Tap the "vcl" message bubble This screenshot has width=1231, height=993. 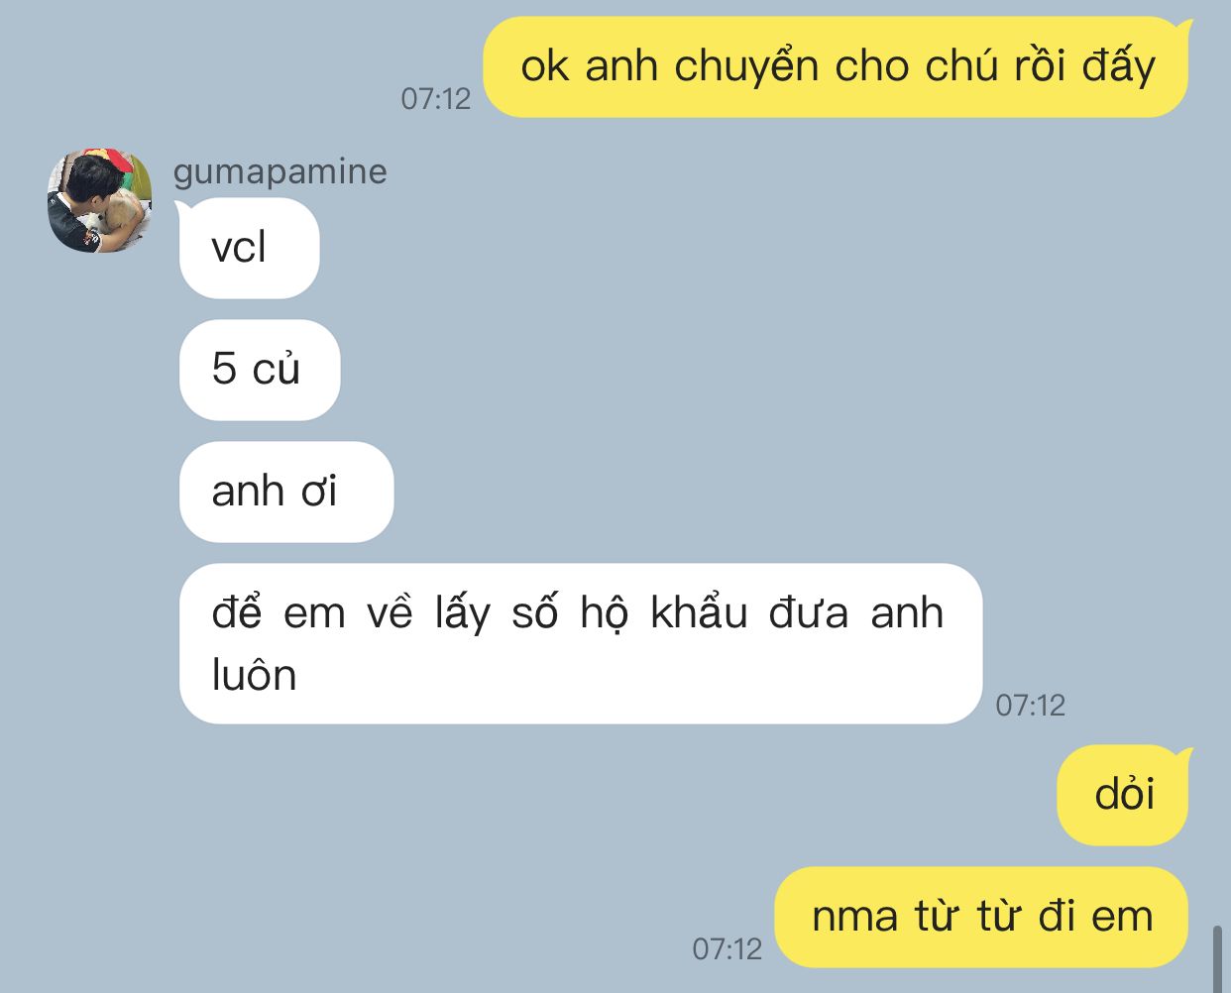pos(249,248)
